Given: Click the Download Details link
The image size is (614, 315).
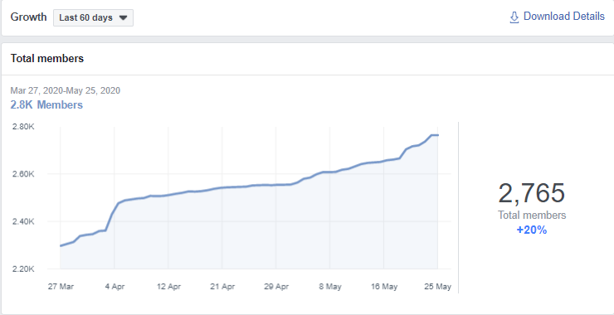Looking at the screenshot, I should [x=563, y=17].
